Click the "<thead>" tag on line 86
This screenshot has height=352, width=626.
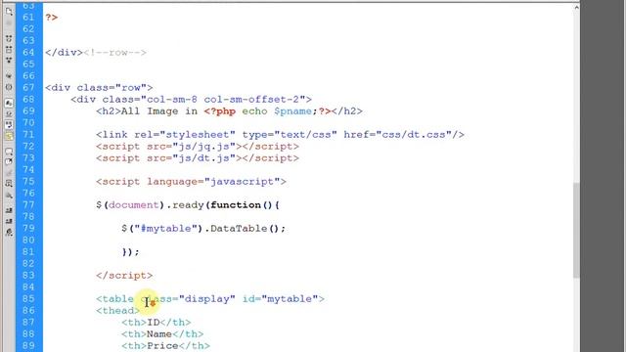pyautogui.click(x=118, y=311)
